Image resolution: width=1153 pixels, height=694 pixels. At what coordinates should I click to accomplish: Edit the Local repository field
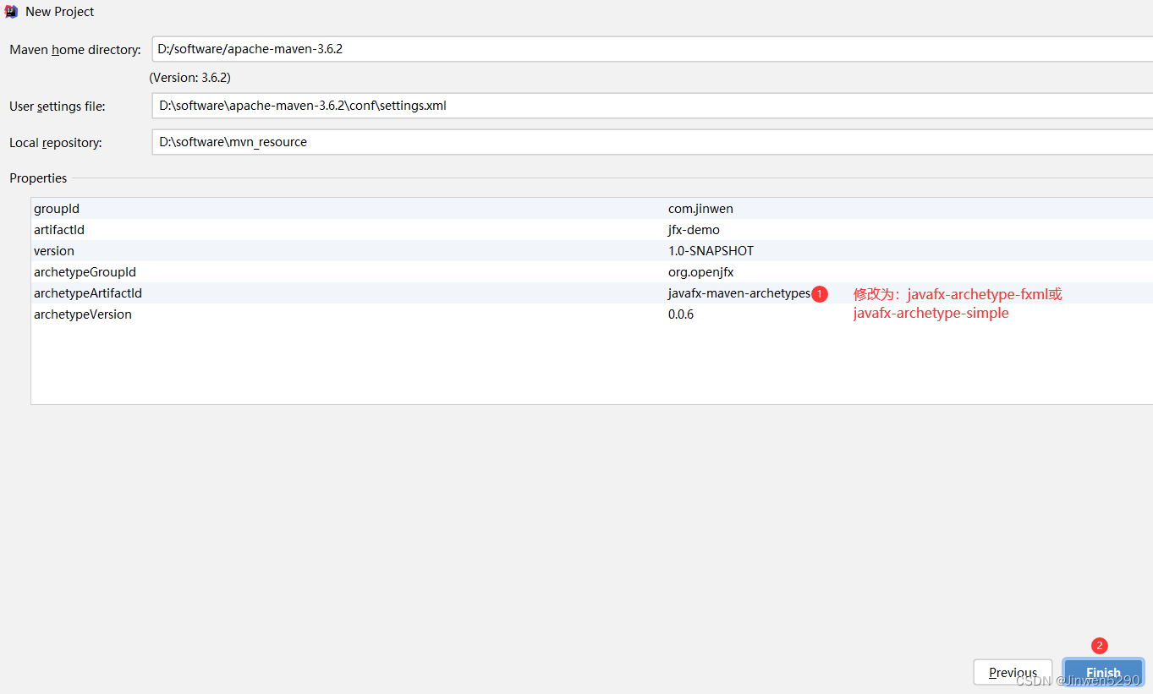(652, 142)
